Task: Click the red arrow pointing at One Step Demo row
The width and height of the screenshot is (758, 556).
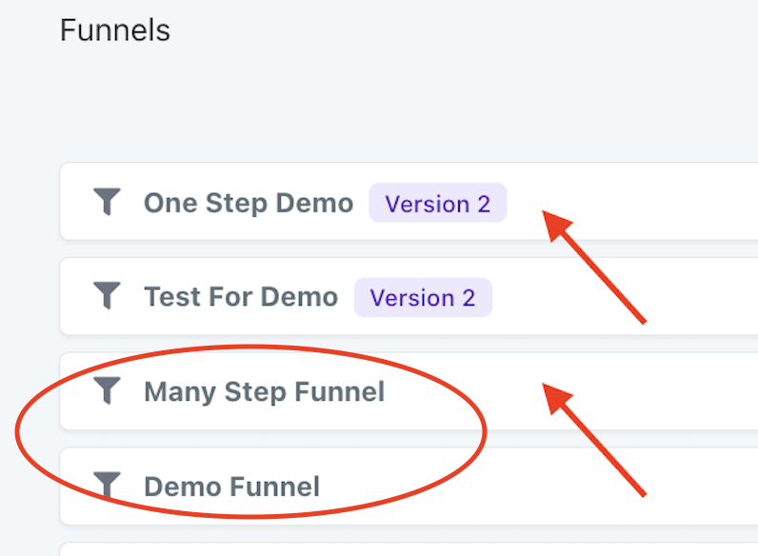Action: click(600, 271)
